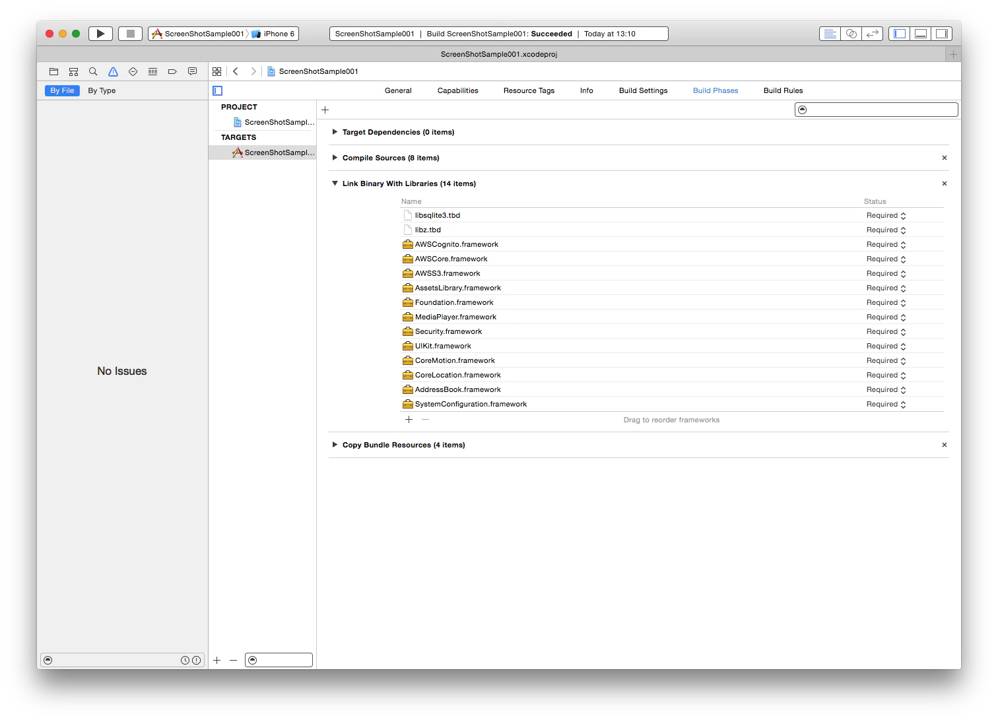Open the Test navigator diamond icon
Viewport: 998px width, 722px height.
tap(133, 71)
